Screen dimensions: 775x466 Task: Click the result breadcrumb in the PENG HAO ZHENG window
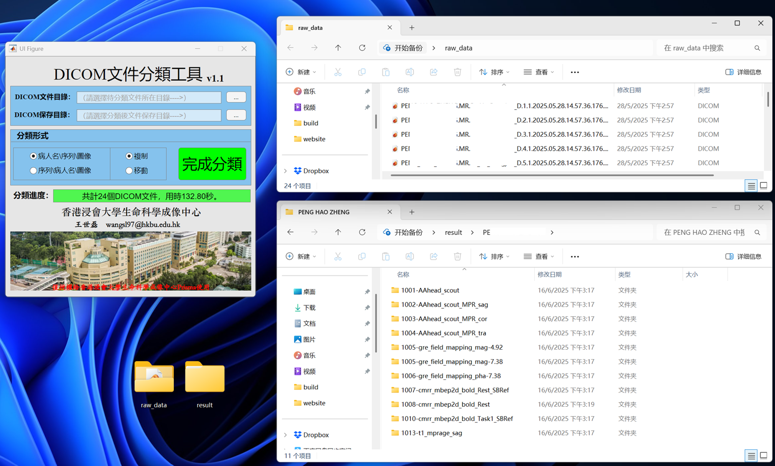pos(453,232)
